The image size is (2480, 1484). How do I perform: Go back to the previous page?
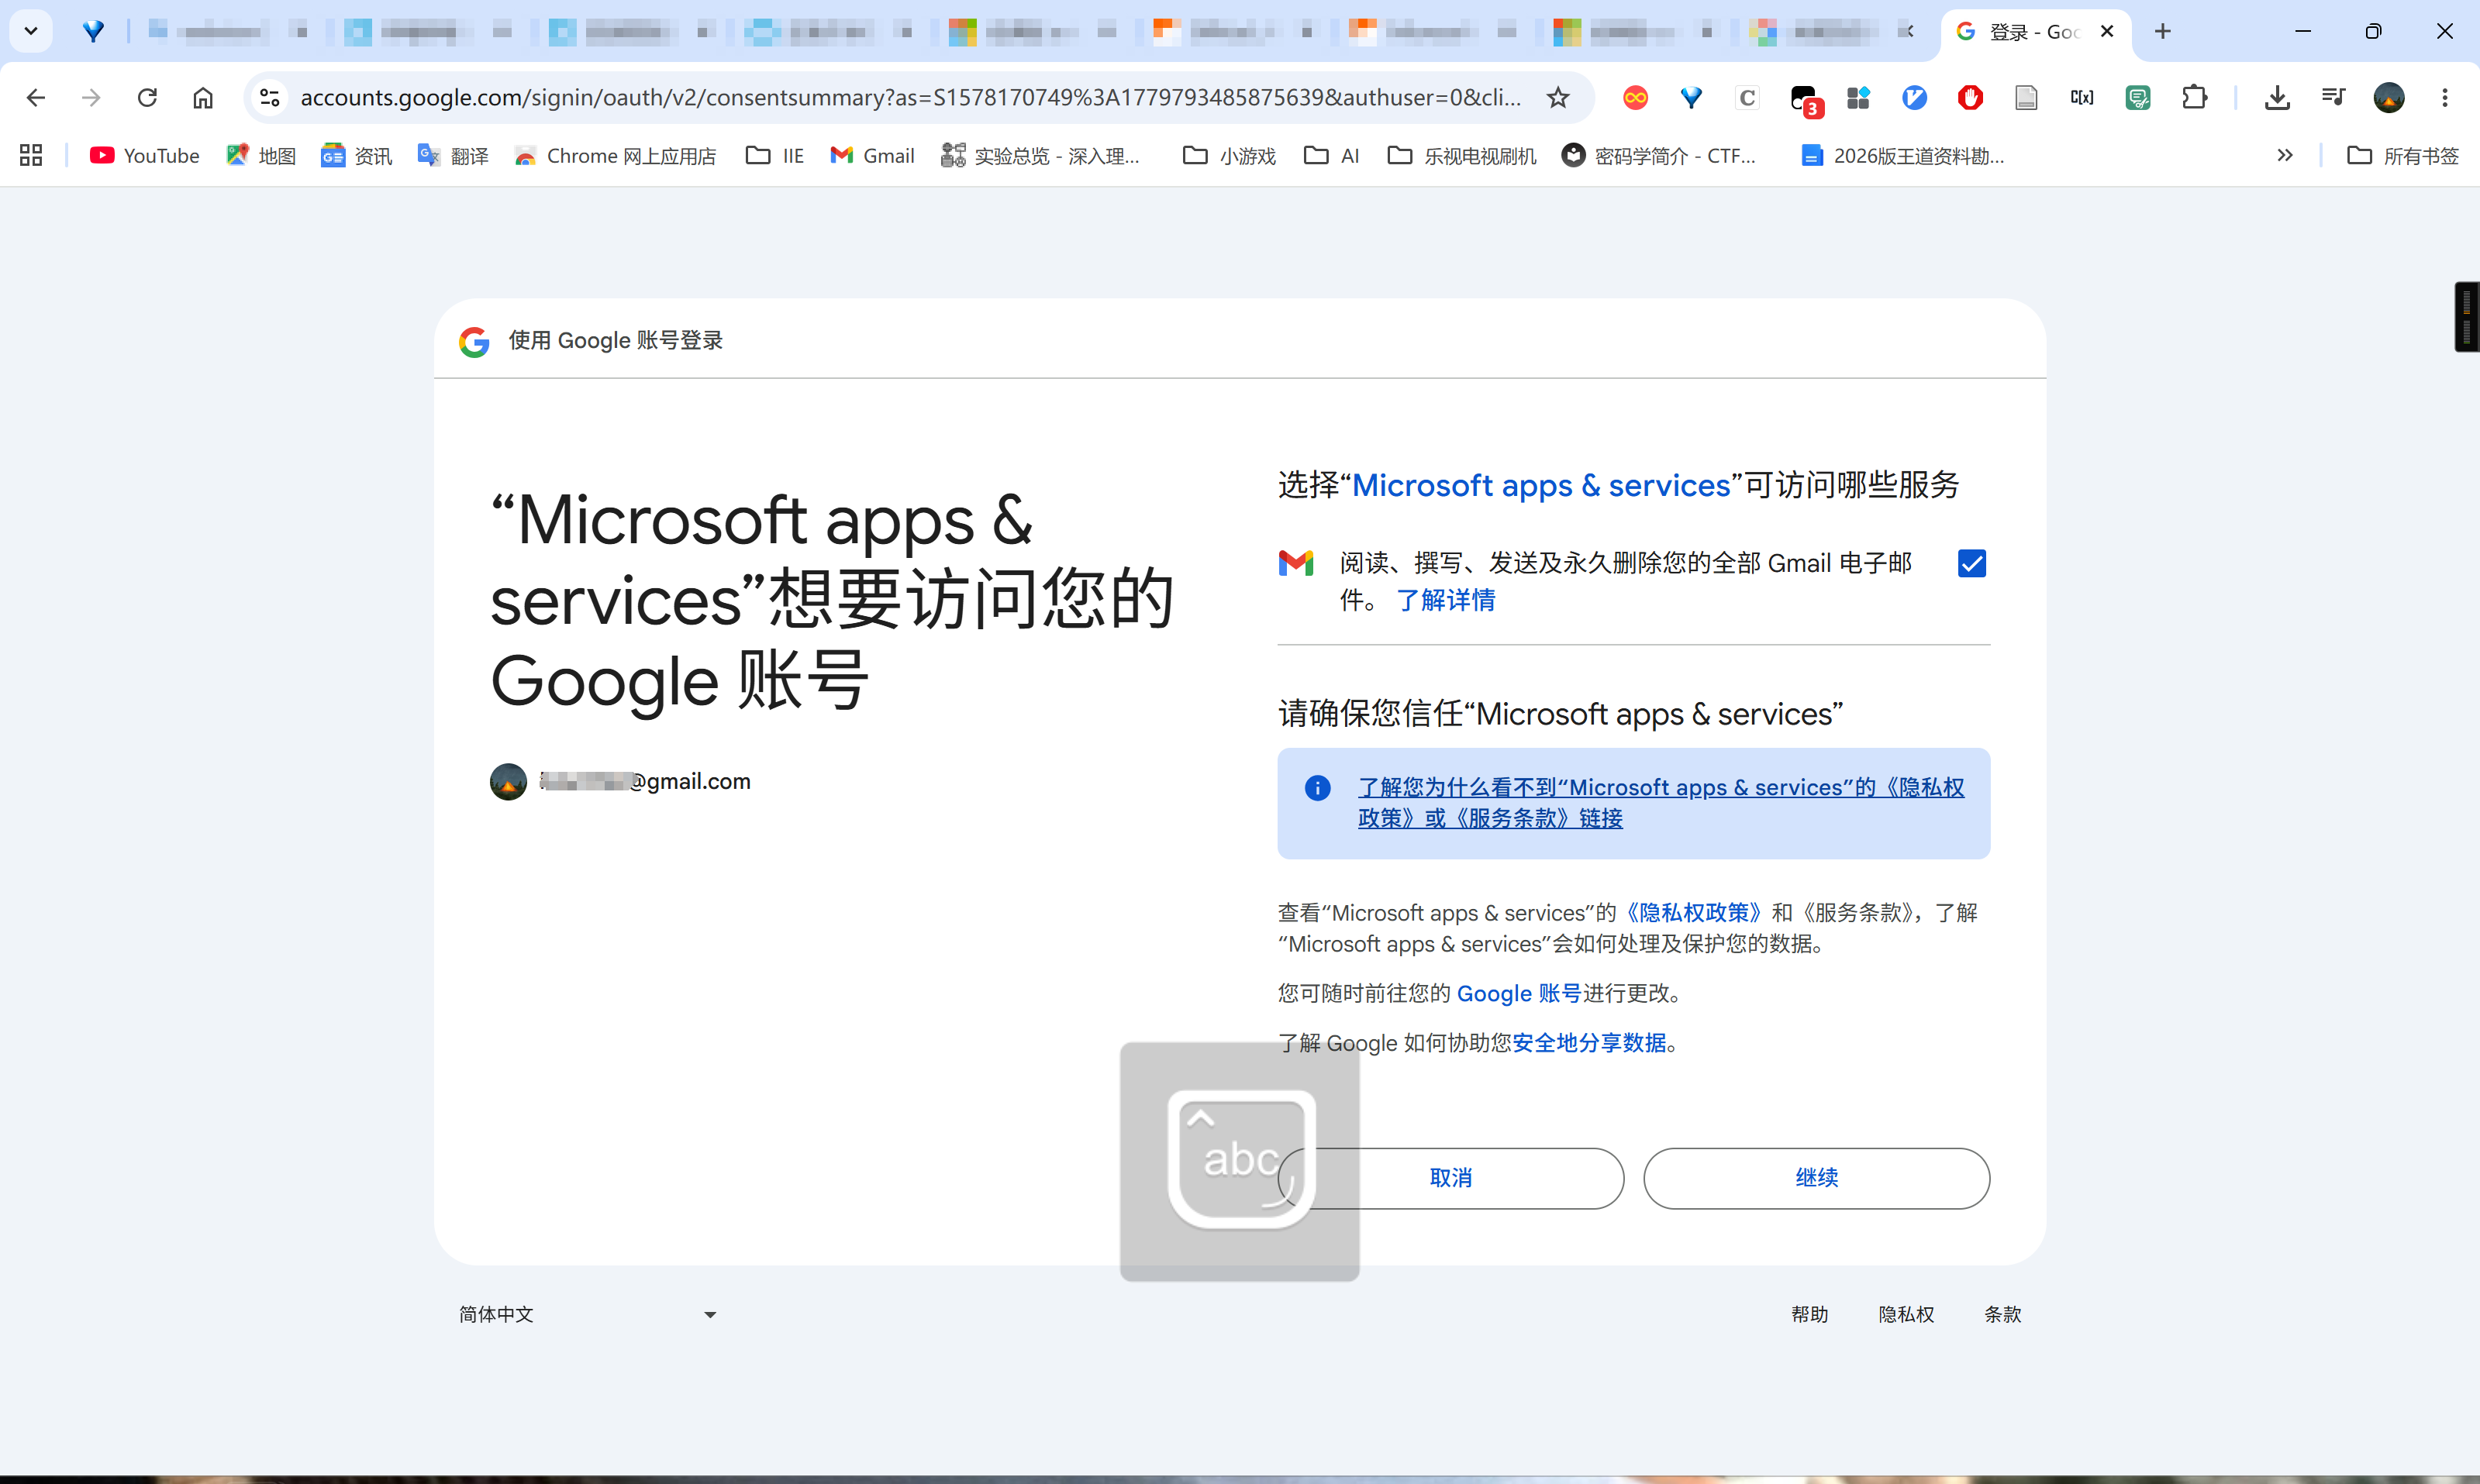pyautogui.click(x=35, y=97)
